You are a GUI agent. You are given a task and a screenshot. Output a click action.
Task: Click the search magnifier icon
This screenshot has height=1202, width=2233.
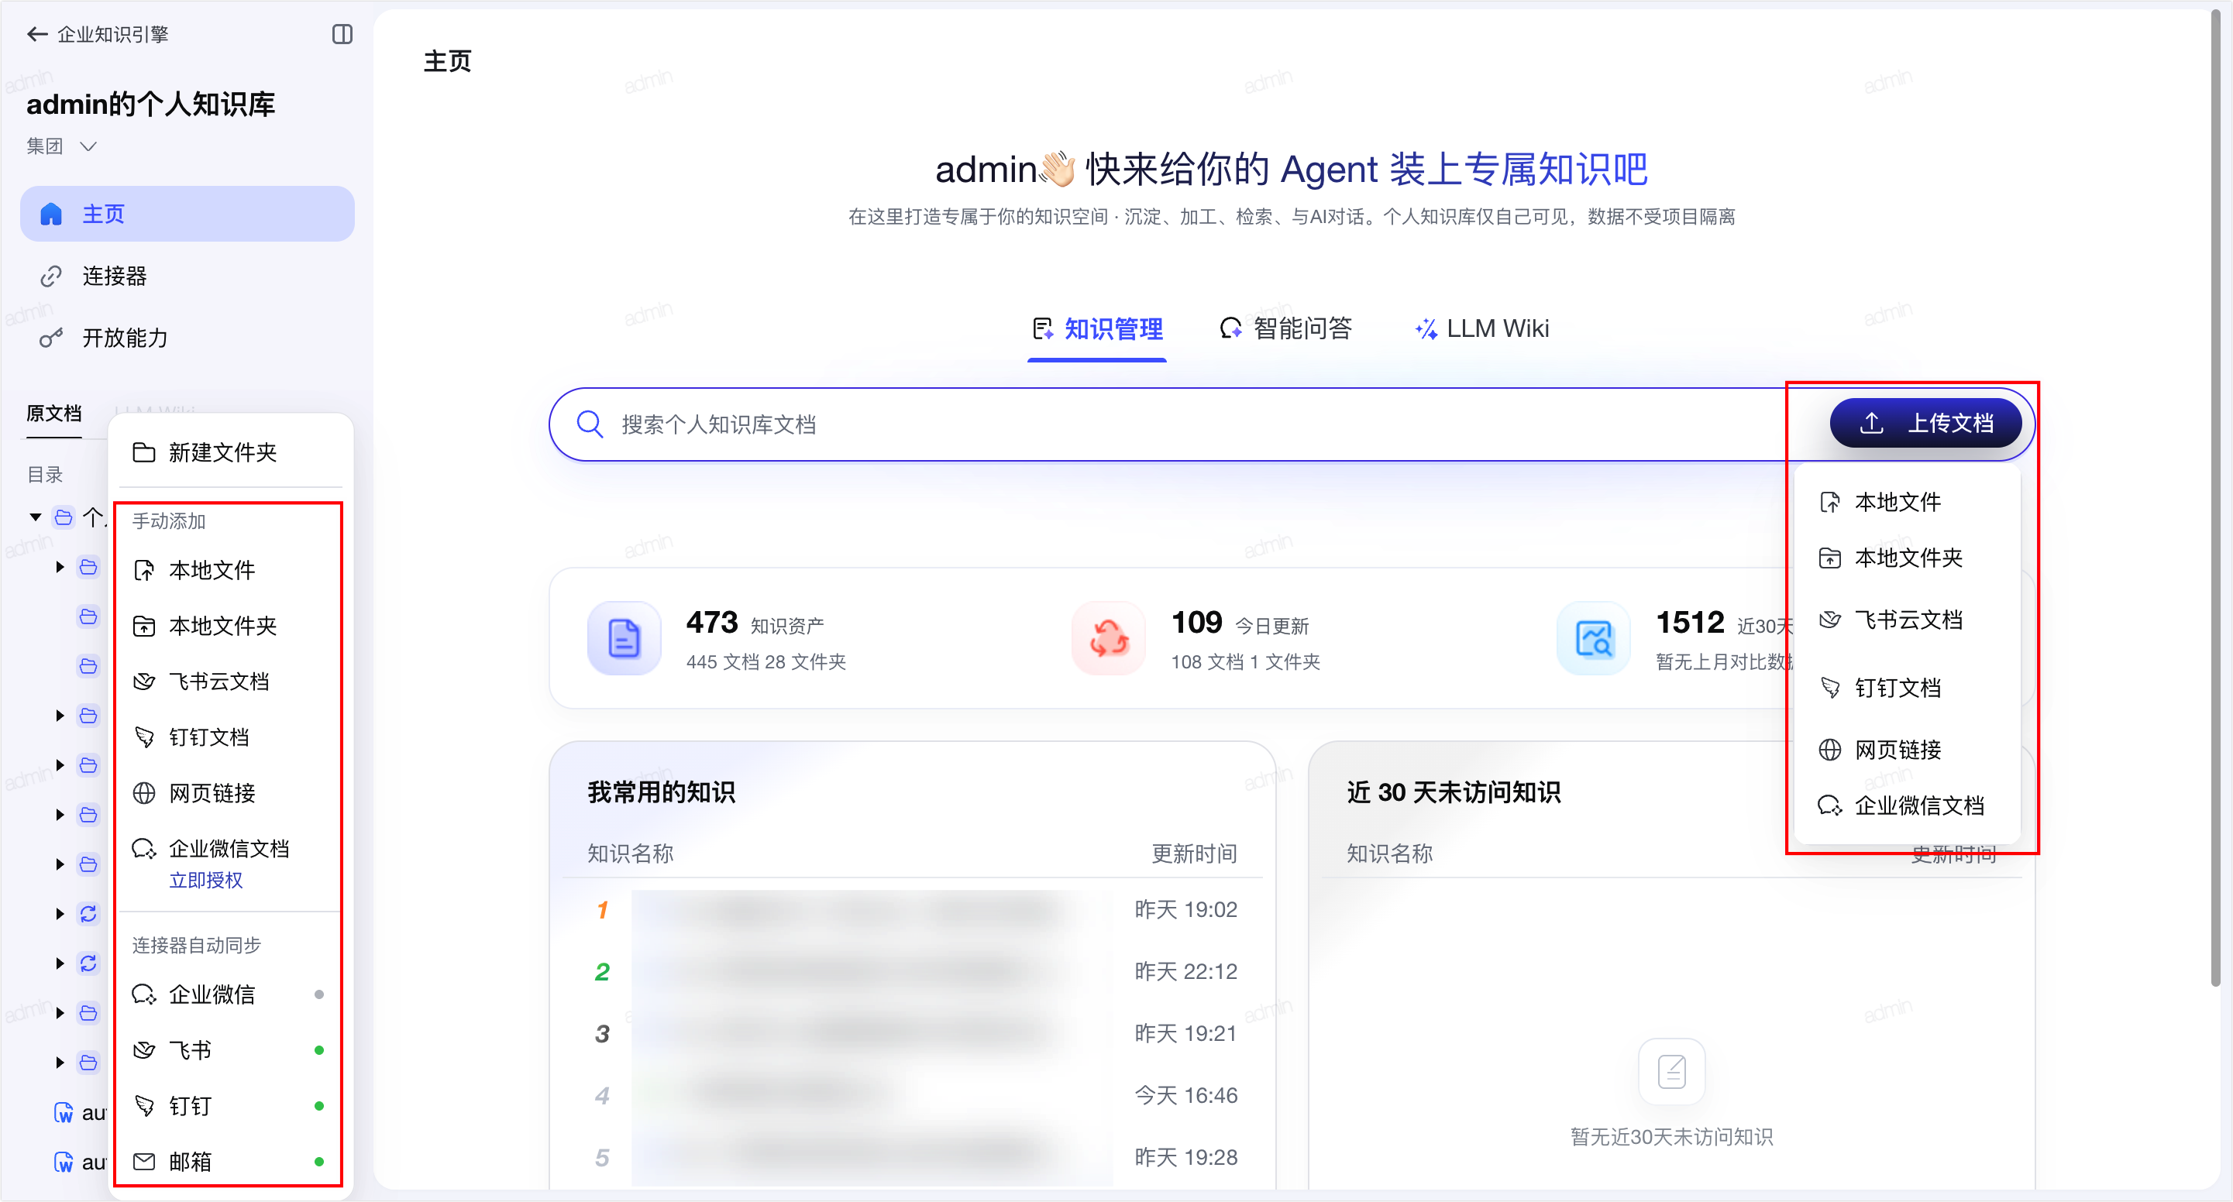pyautogui.click(x=590, y=424)
